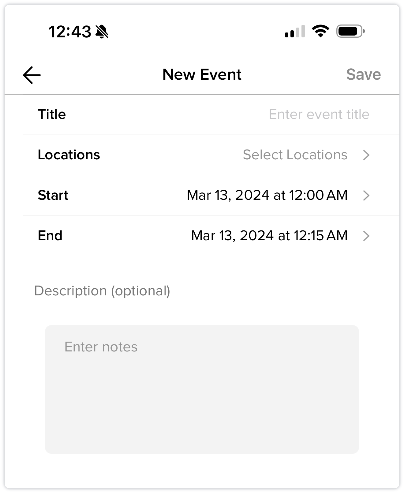Save the new event
The height and width of the screenshot is (493, 404).
363,74
